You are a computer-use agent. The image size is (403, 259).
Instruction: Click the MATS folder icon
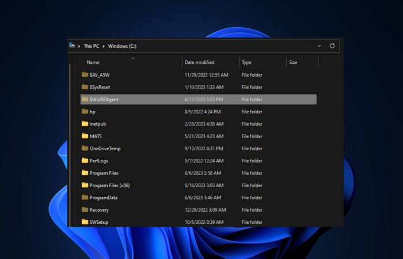[x=85, y=136]
